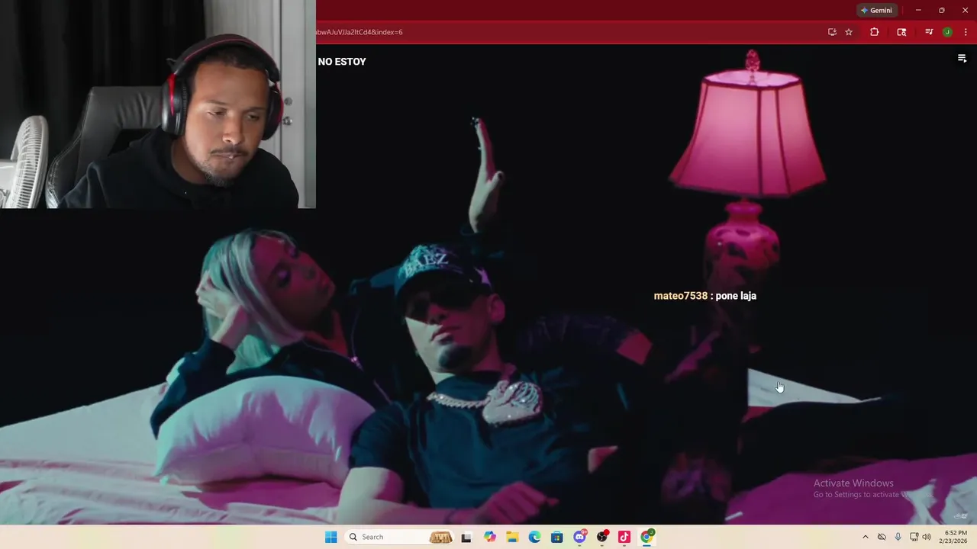Open the Windows Start button
This screenshot has width=977, height=549.
(331, 537)
